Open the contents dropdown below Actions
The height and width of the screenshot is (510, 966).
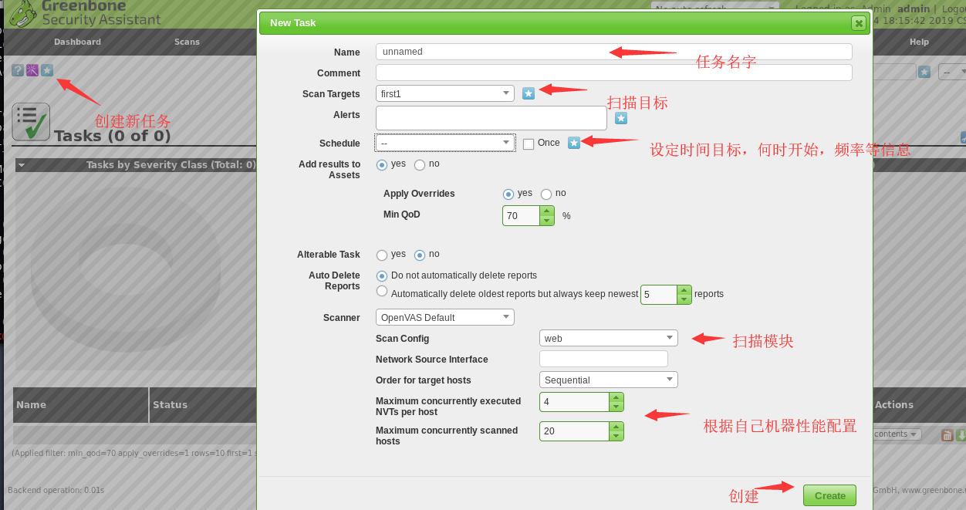[897, 434]
